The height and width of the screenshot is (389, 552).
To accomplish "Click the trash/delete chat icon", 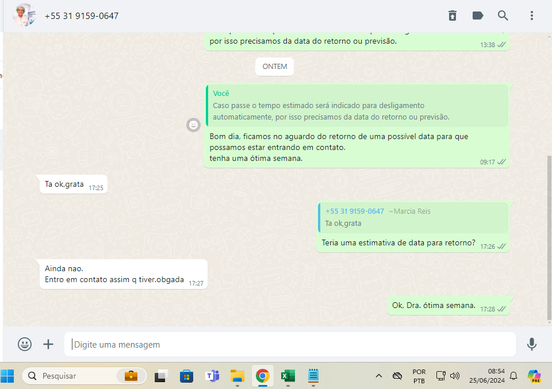I will click(453, 16).
